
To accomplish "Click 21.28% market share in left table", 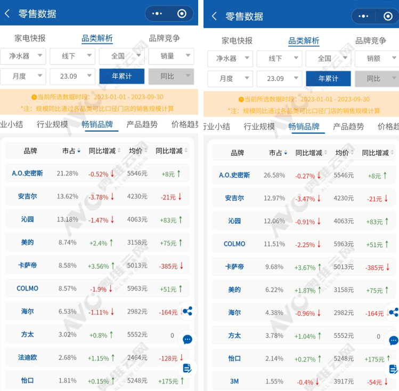I will 68,173.
